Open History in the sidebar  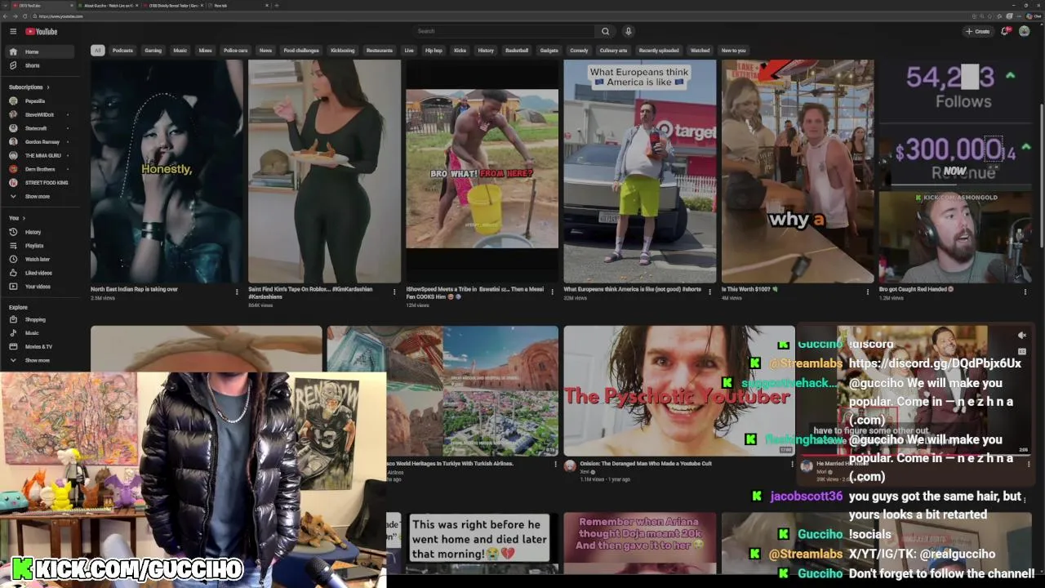click(39, 232)
